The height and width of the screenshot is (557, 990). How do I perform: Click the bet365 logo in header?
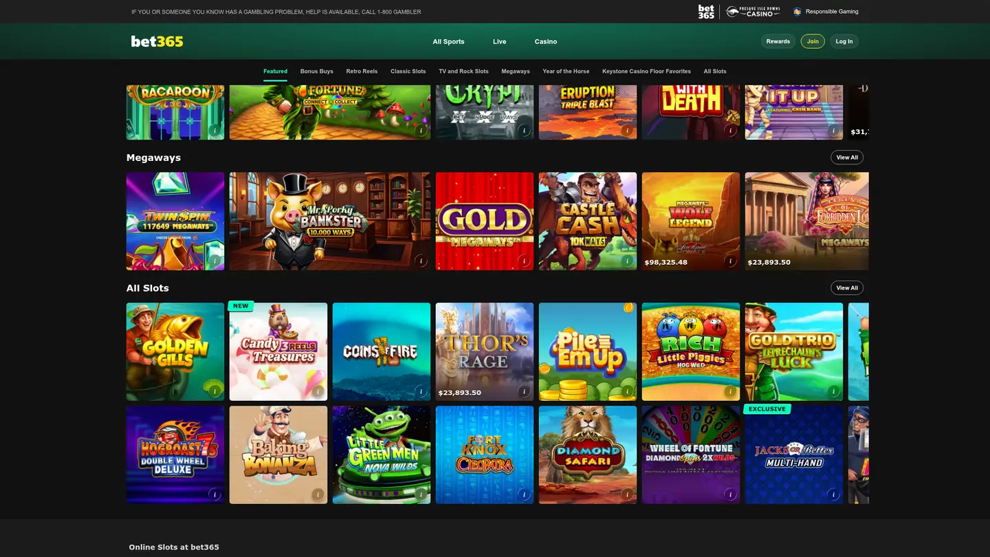(x=157, y=41)
